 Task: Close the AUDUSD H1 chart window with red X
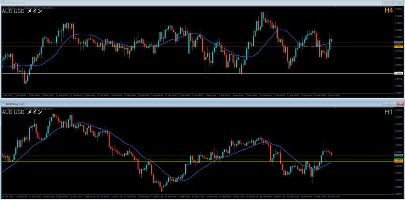point(400,104)
